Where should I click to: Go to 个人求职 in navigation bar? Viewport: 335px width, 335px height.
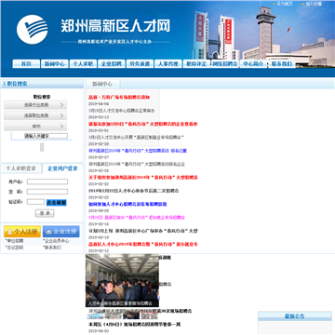click(83, 64)
